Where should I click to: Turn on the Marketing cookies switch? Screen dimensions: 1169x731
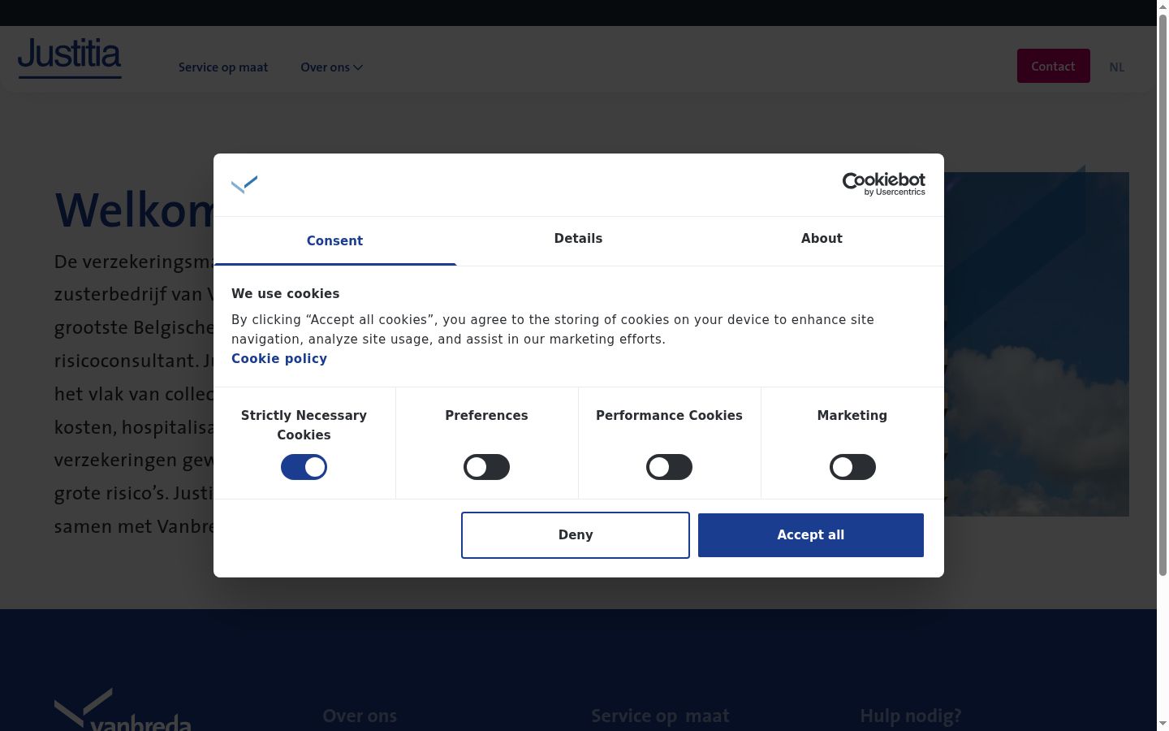point(852,467)
